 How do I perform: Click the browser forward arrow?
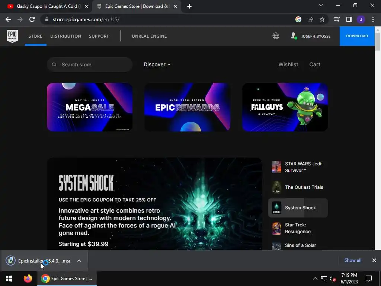tap(20, 19)
